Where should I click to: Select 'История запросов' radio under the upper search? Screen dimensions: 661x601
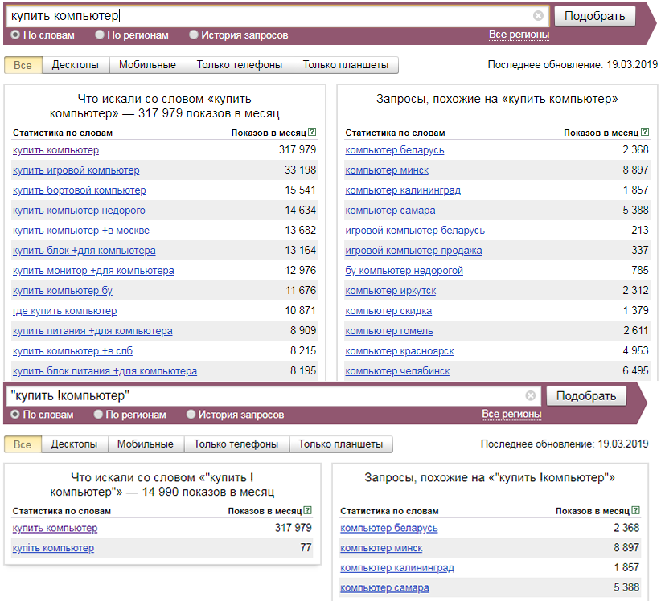coord(194,35)
